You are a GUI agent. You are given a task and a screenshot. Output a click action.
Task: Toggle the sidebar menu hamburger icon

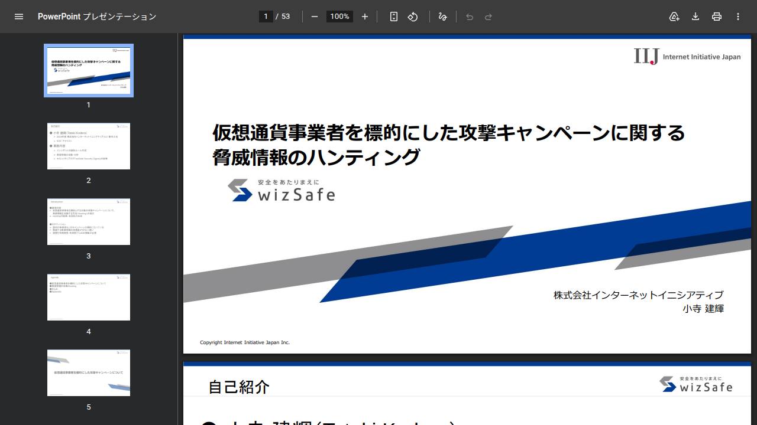[x=19, y=17]
